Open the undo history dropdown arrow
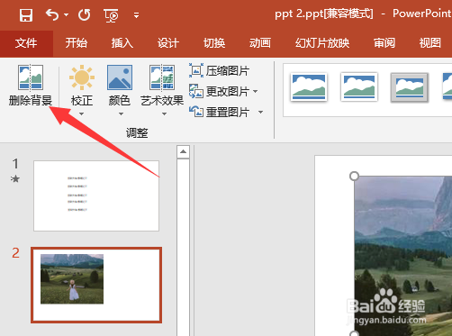Screen dimensions: 452x336 click(66, 15)
